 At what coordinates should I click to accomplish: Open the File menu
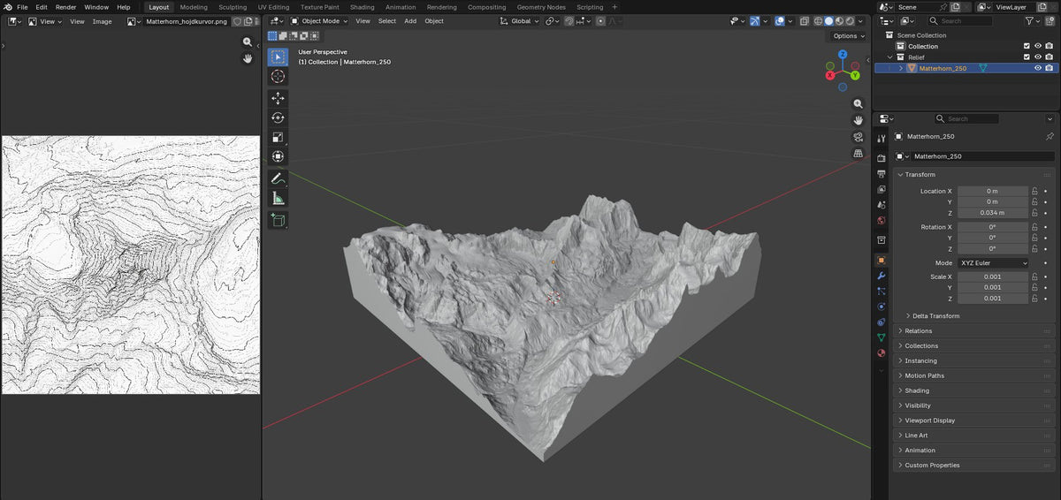[x=22, y=7]
